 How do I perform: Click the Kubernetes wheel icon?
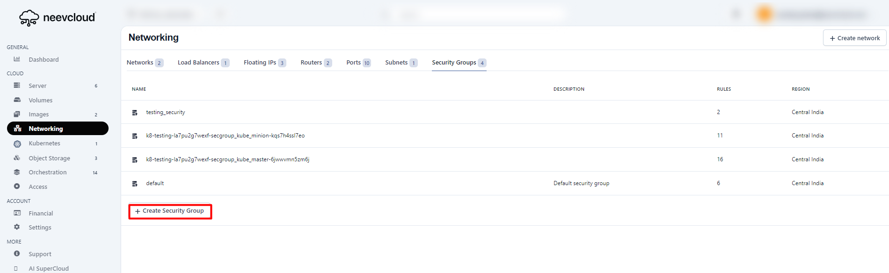[17, 144]
